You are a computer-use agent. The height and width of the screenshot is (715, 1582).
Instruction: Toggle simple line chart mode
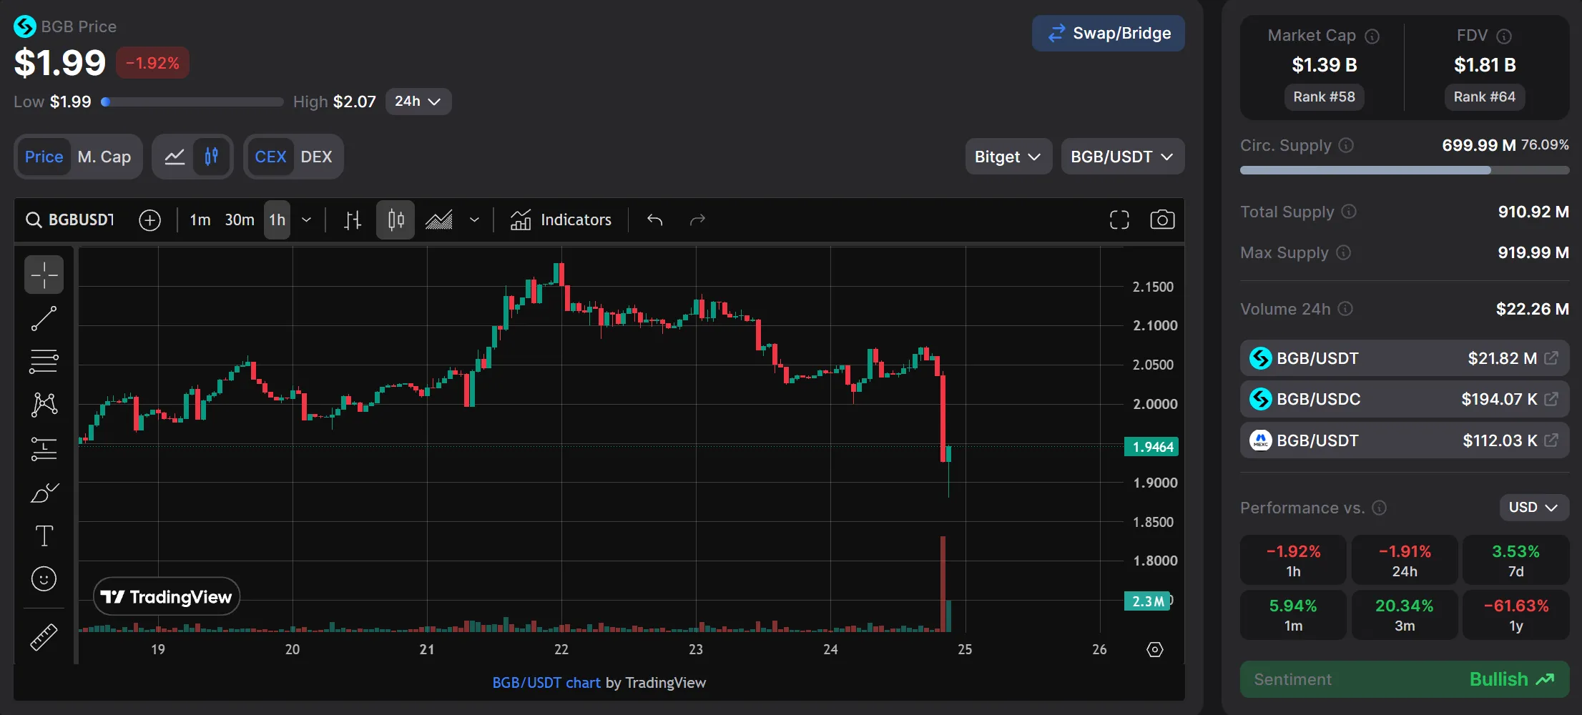pyautogui.click(x=175, y=157)
